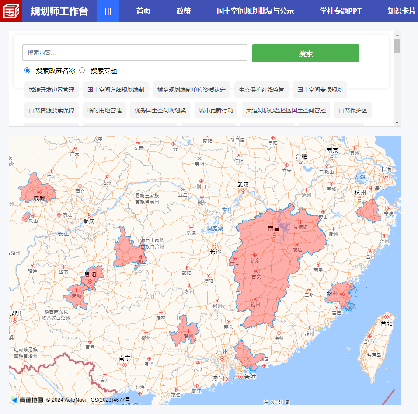Click the red site logo icon
Viewport: 418px width, 414px height.
[11, 11]
